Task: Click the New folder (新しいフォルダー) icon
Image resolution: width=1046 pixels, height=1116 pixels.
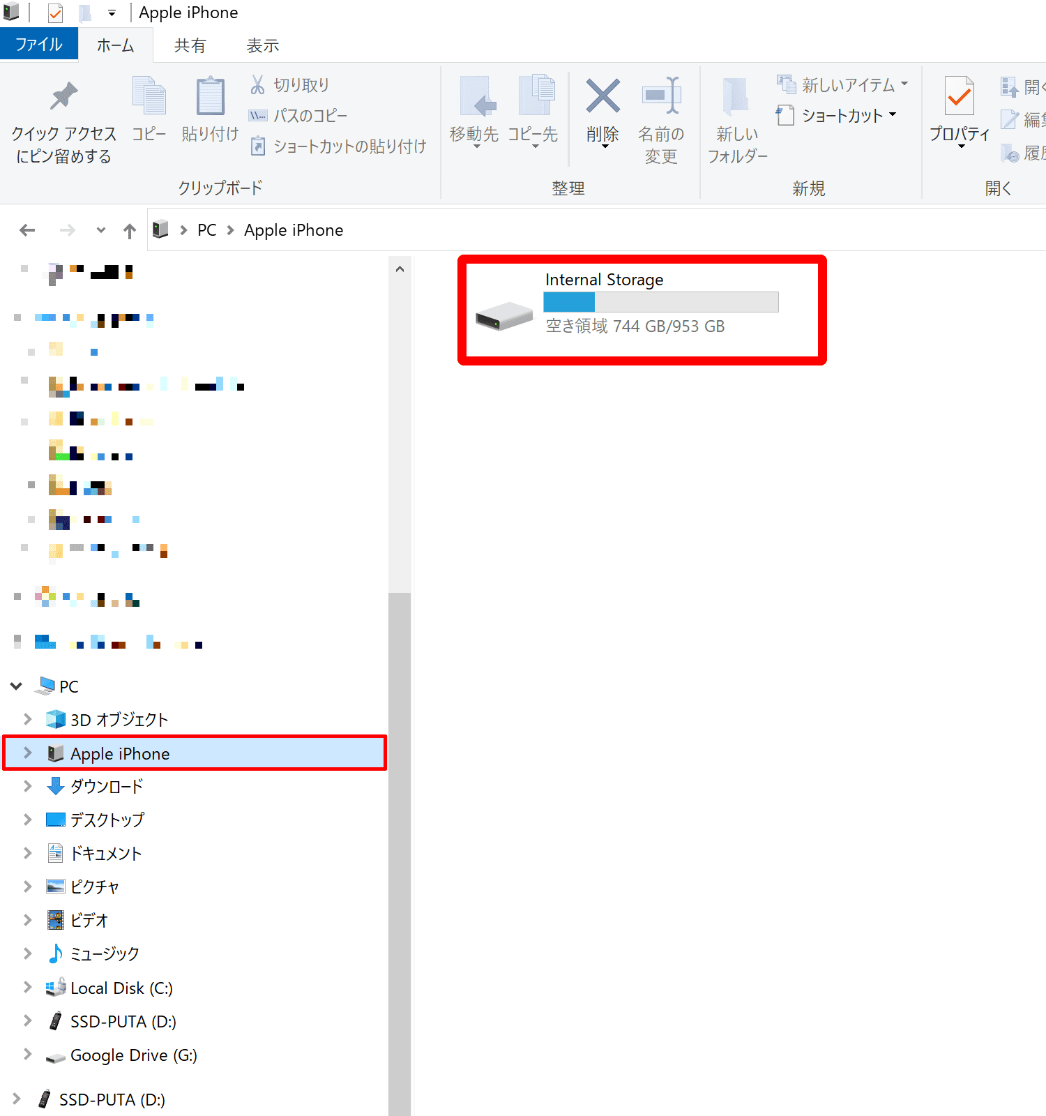Action: (x=736, y=96)
